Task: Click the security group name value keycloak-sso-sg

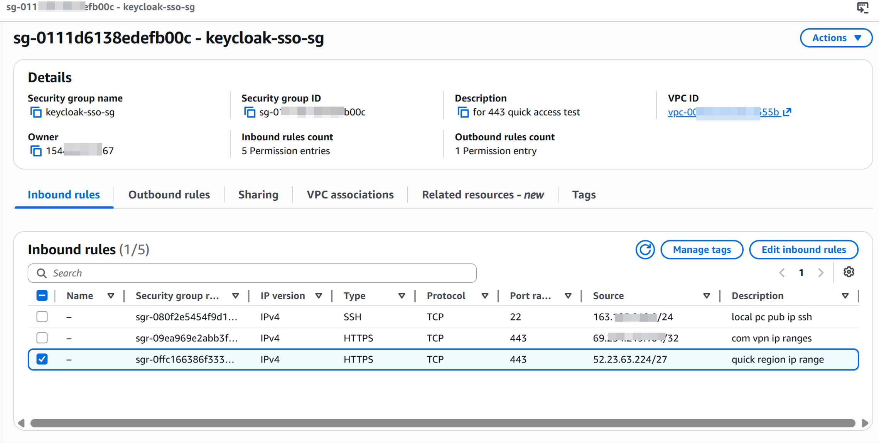Action: pyautogui.click(x=80, y=112)
